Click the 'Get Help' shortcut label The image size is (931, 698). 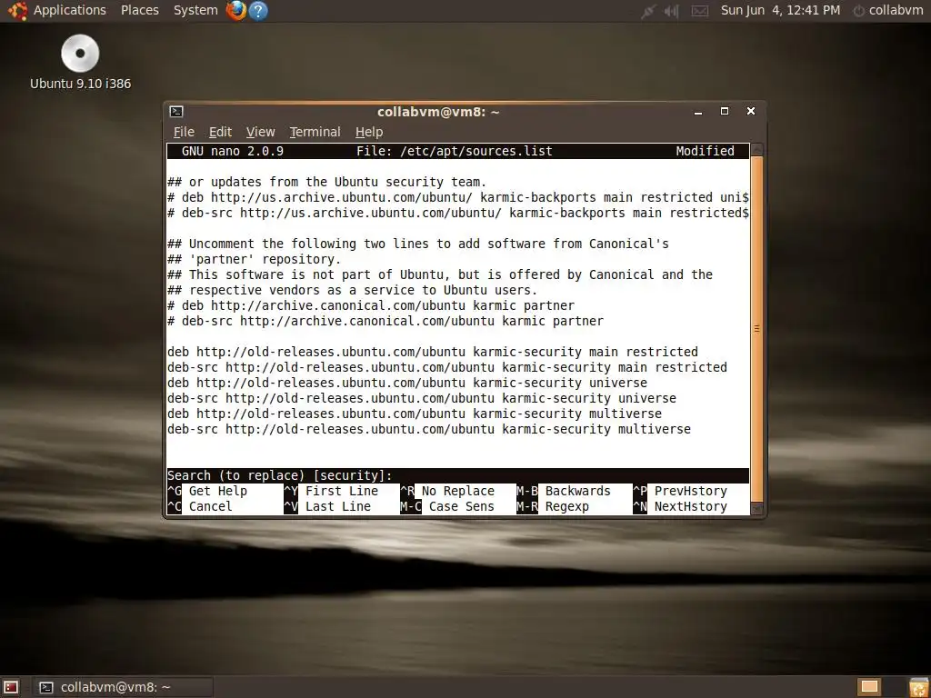pos(218,491)
